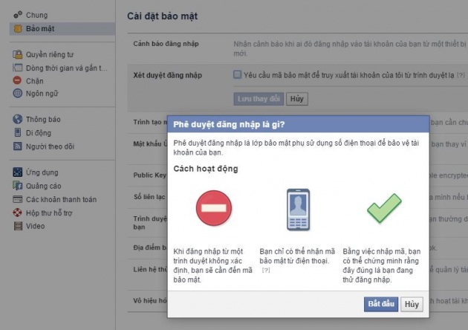The image size is (468, 330).
Task: Open Các khoản thanh toán settings
Action: click(61, 199)
